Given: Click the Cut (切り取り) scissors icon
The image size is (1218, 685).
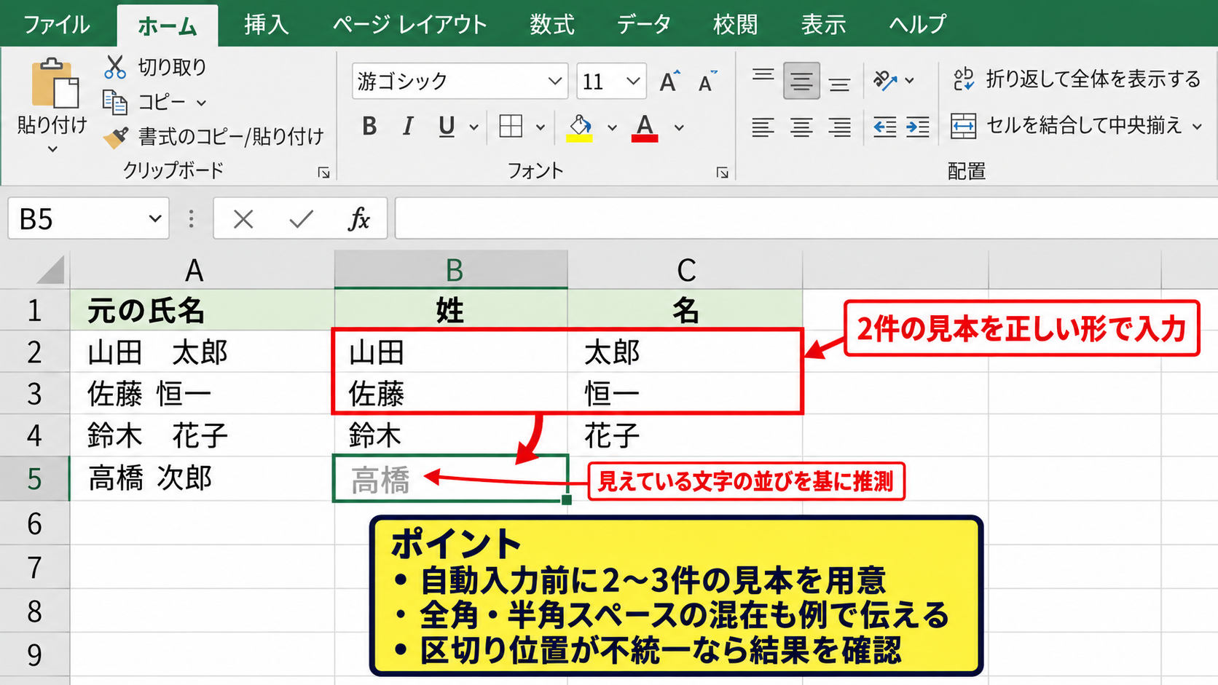Looking at the screenshot, I should tap(115, 67).
